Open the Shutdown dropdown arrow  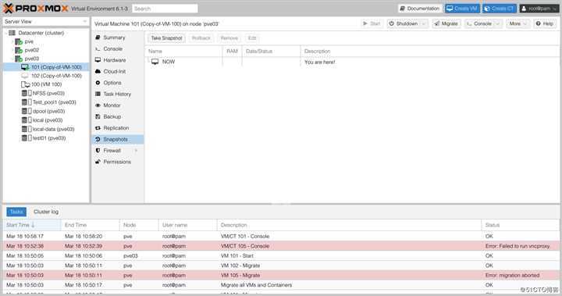424,23
